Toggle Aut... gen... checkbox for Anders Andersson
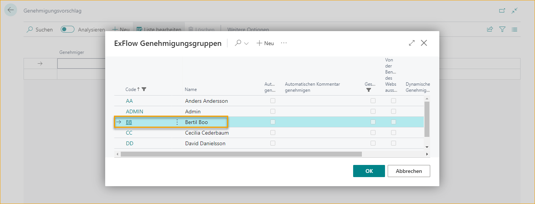The width and height of the screenshot is (535, 204). 273,101
